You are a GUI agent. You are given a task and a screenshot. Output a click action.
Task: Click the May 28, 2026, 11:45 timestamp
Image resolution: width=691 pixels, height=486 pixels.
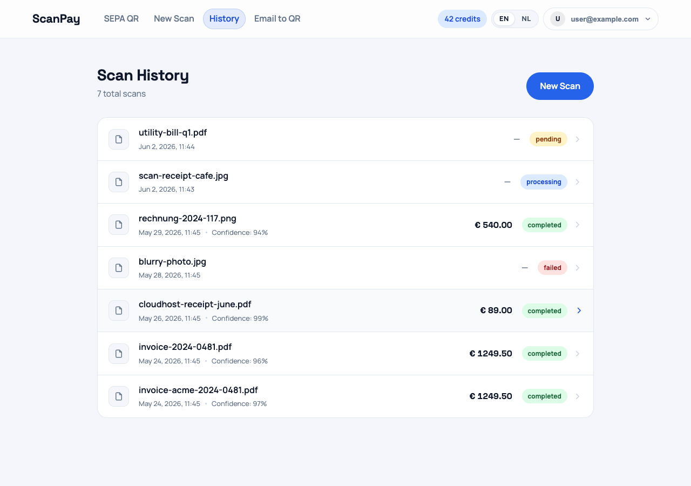[170, 275]
